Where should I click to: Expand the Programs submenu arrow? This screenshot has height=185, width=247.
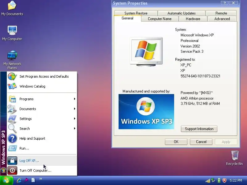(x=75, y=99)
